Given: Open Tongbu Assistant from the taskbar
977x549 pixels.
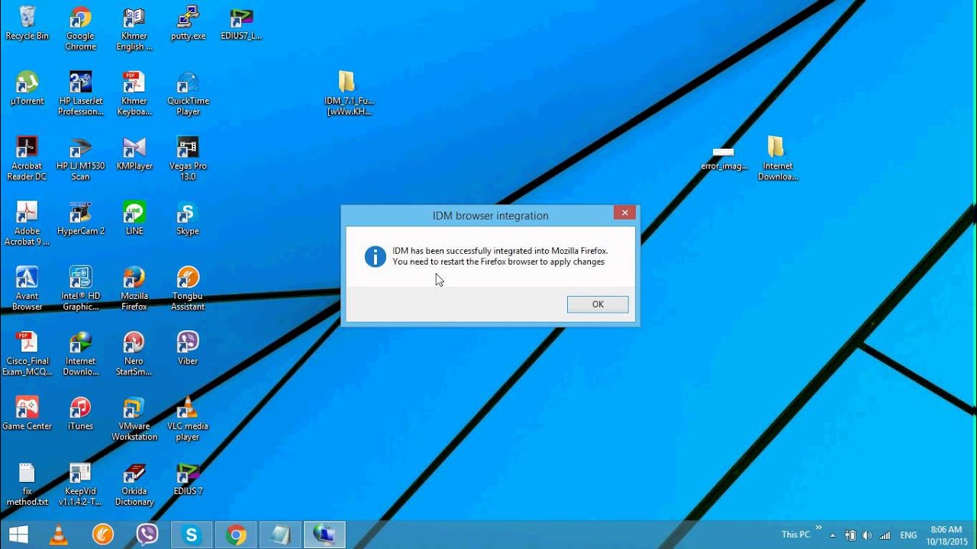Looking at the screenshot, I should [102, 535].
